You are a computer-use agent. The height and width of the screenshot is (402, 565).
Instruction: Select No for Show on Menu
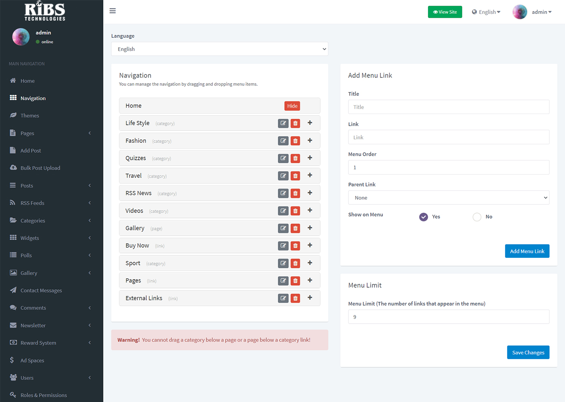click(x=477, y=217)
